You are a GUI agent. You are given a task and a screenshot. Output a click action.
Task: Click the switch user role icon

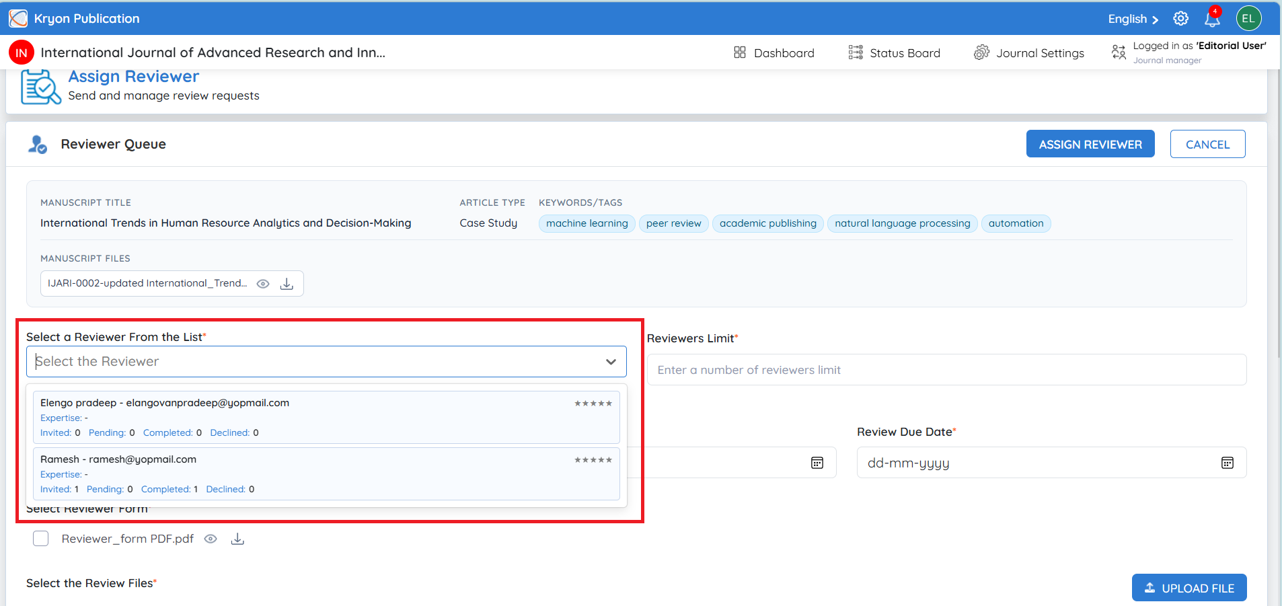click(x=1119, y=52)
